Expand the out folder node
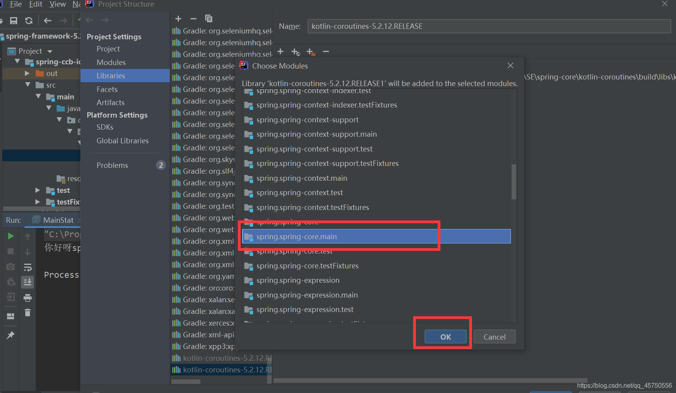676x393 pixels. (27, 73)
